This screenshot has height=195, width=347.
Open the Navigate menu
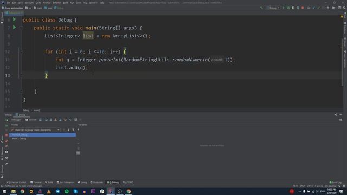[29, 3]
